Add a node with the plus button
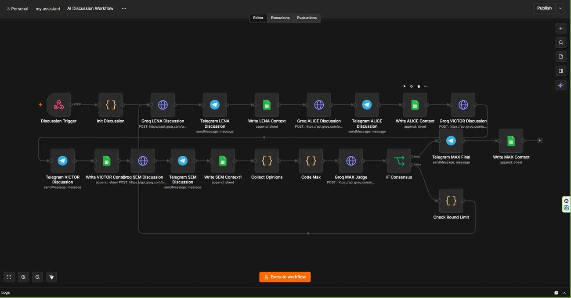The image size is (571, 298). 560,29
